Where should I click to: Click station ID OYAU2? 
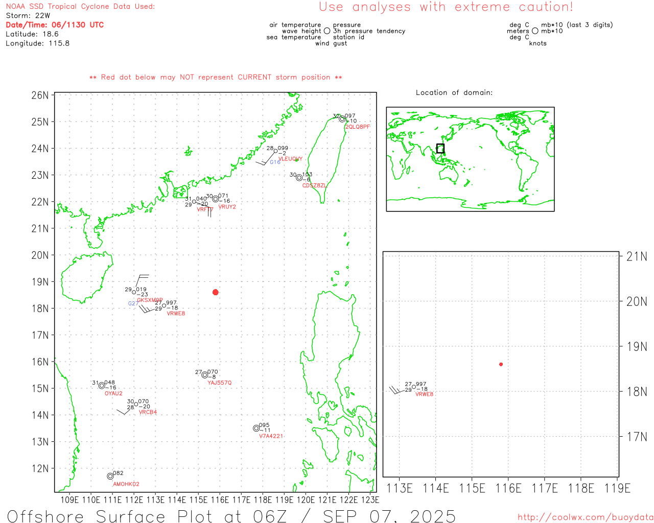113,393
